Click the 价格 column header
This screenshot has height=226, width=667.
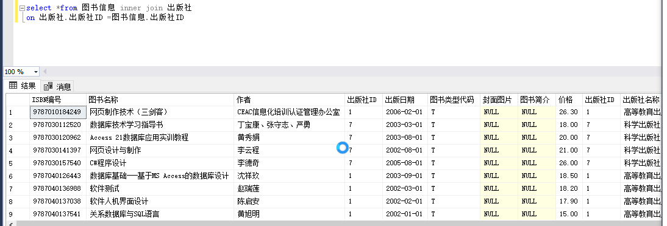pyautogui.click(x=569, y=100)
